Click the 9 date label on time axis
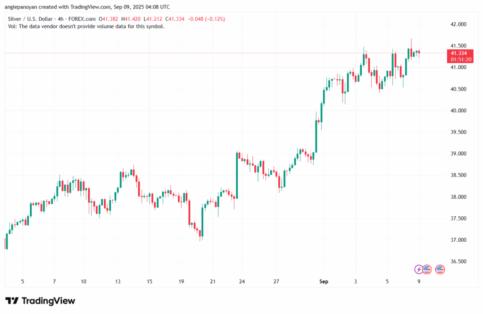 click(x=419, y=282)
